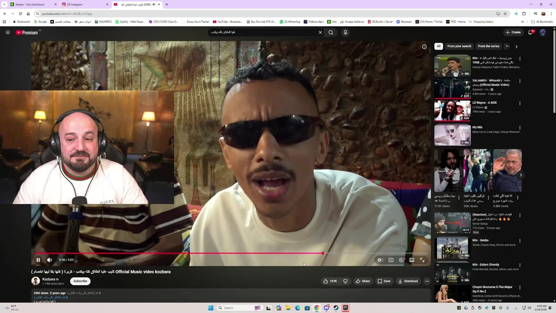
Task: Click the YouTube address bar URL
Action: [66, 13]
